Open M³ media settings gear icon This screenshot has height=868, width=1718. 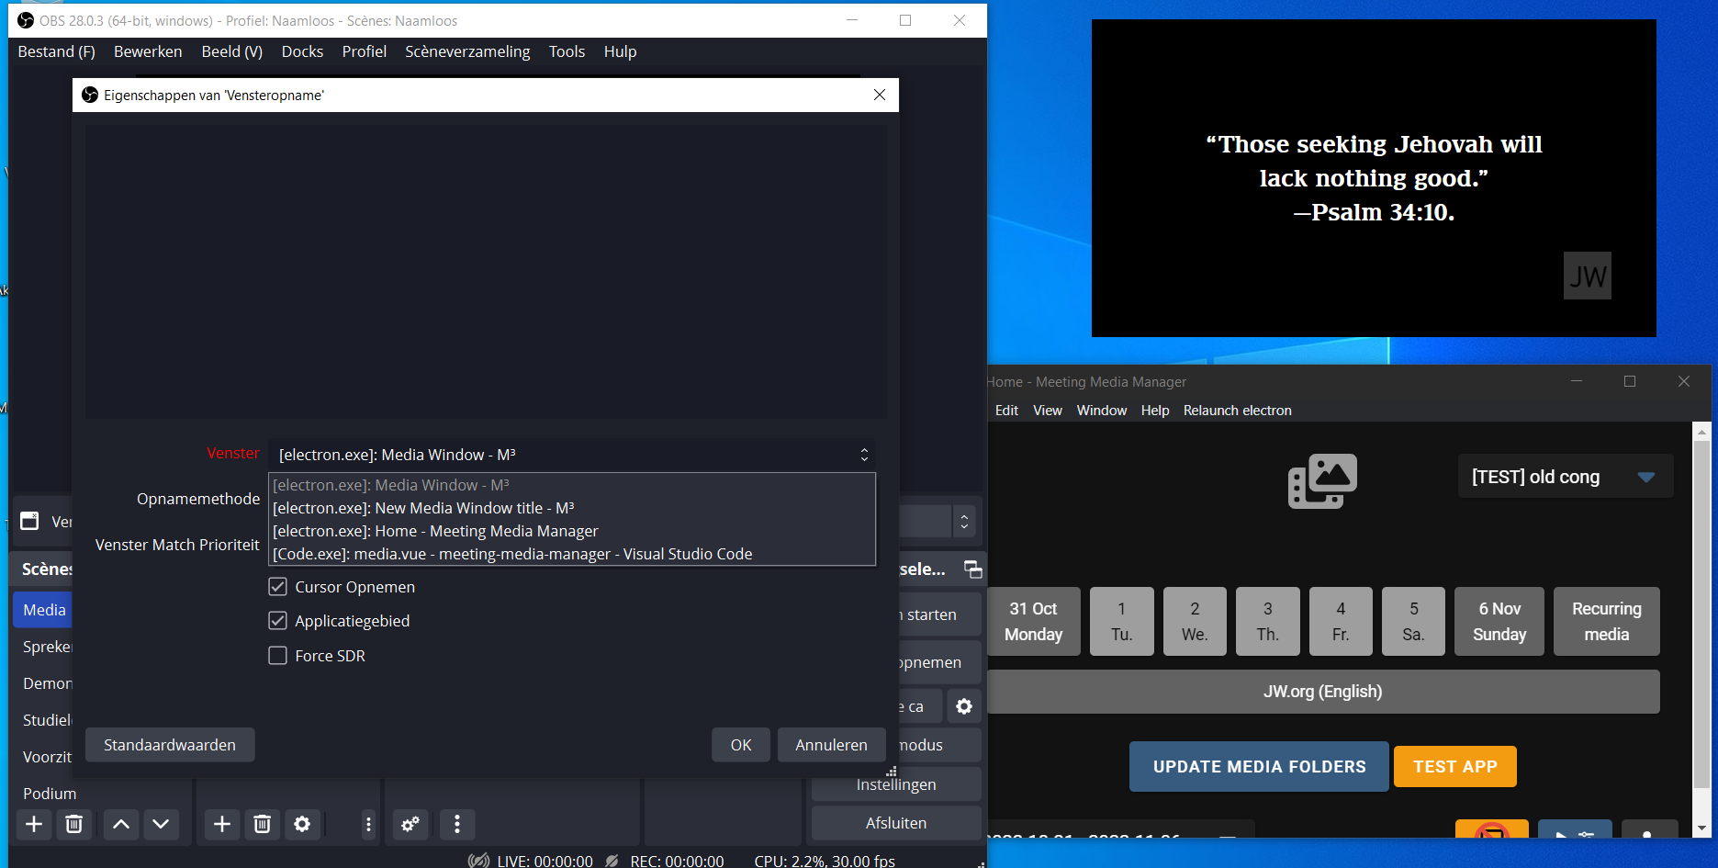[x=963, y=705]
